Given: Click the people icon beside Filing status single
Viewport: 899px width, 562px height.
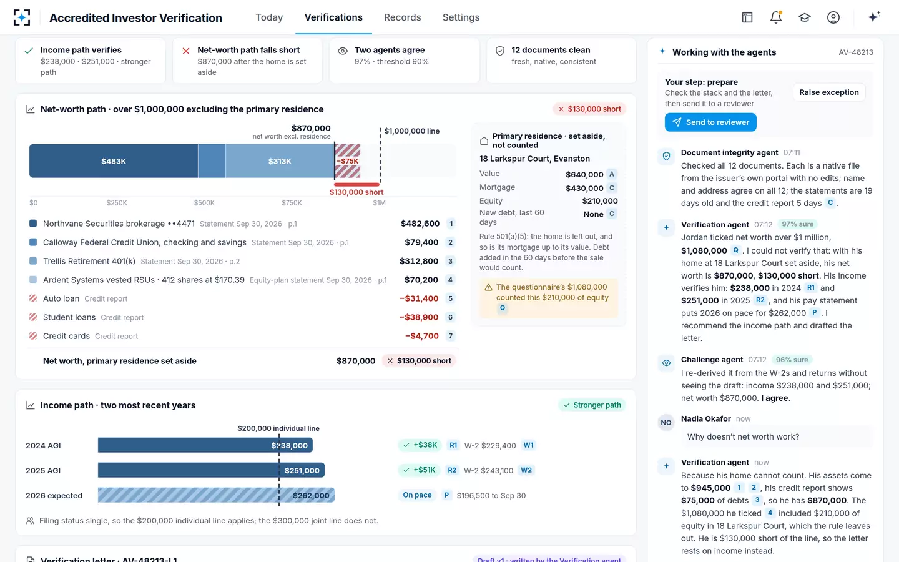Looking at the screenshot, I should pyautogui.click(x=30, y=521).
